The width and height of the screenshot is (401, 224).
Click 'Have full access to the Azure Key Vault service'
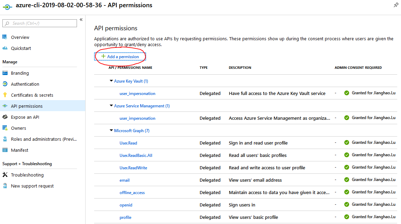pos(277,94)
